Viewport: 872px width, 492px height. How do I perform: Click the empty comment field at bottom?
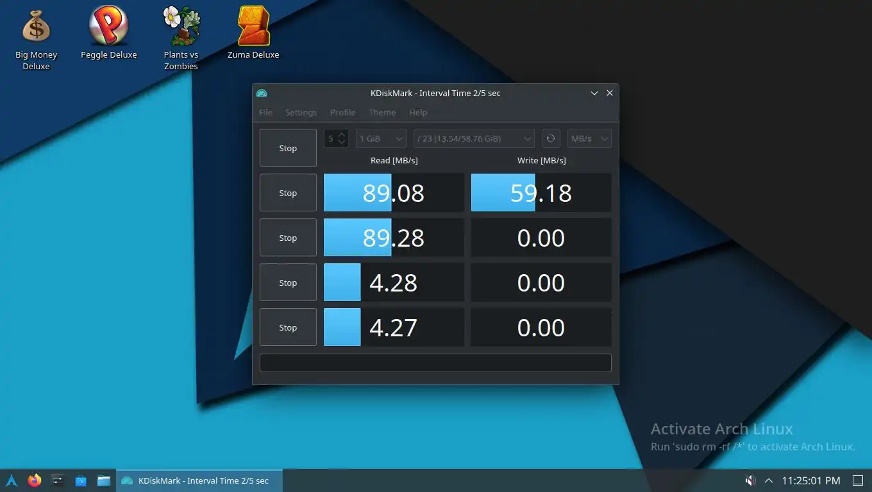tap(435, 363)
